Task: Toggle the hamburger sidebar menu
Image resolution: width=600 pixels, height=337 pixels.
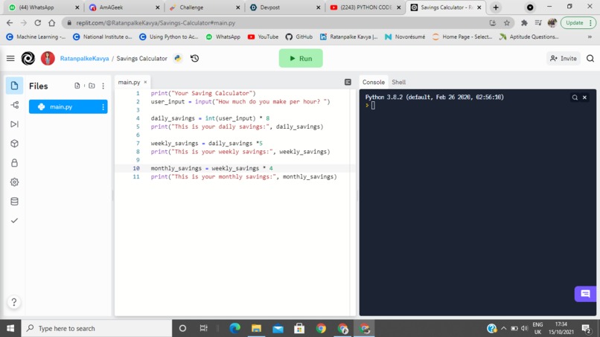Action: (x=10, y=59)
